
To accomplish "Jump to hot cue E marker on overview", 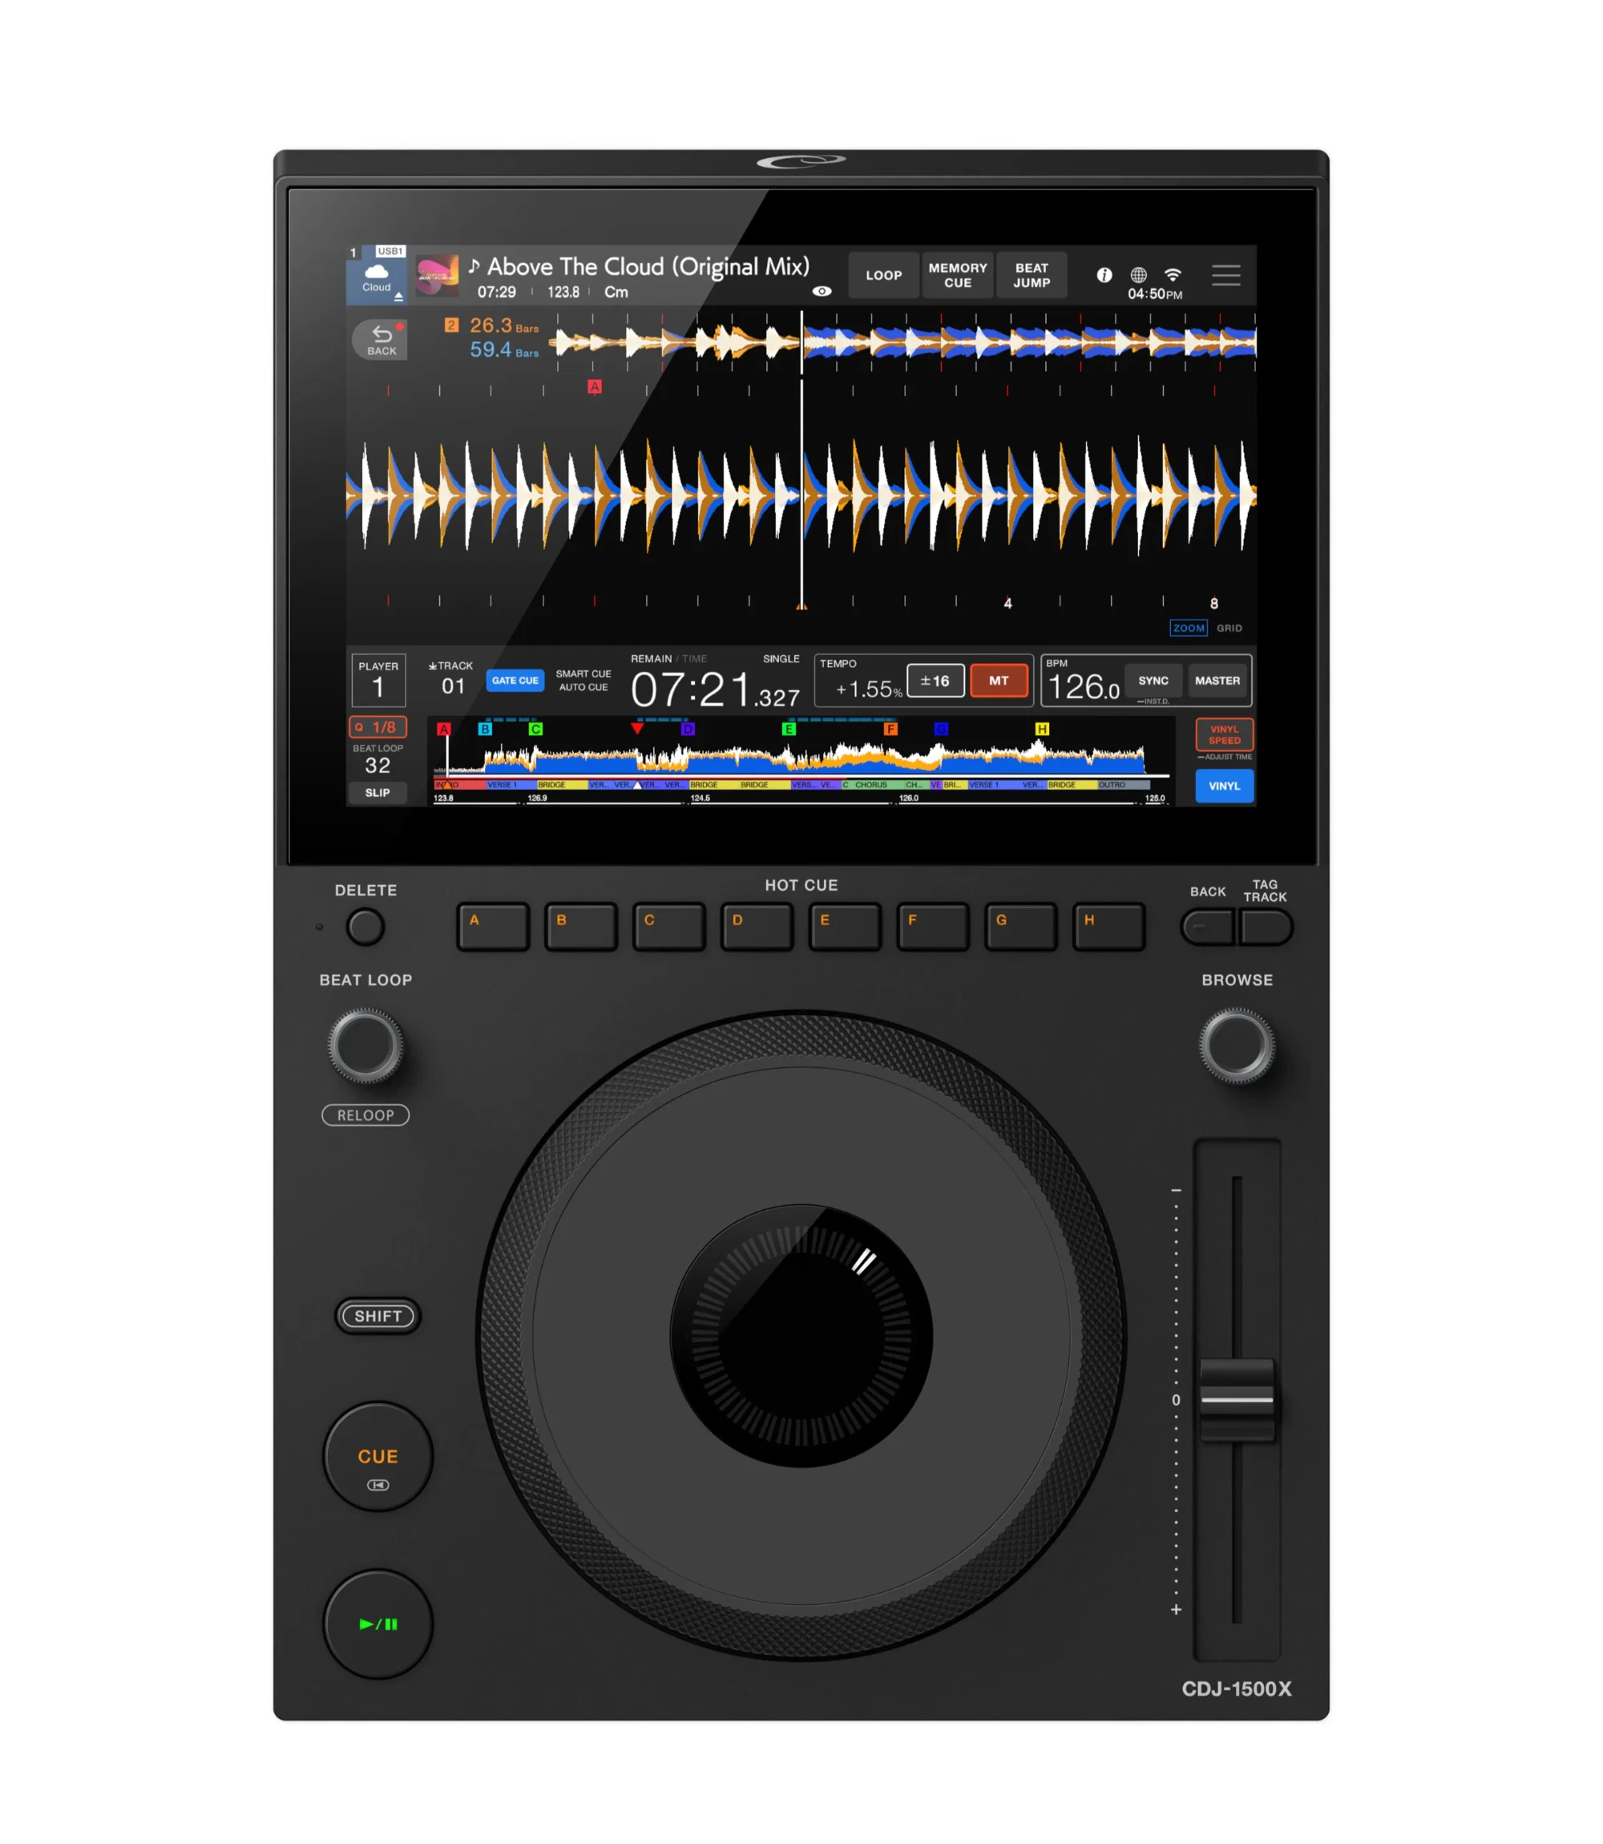I will click(789, 730).
